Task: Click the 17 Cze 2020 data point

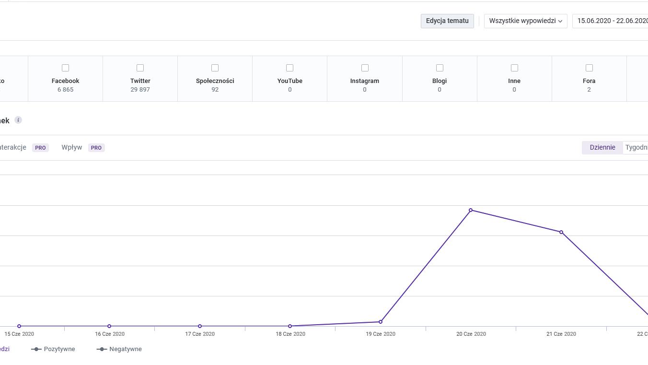Action: pyautogui.click(x=200, y=326)
